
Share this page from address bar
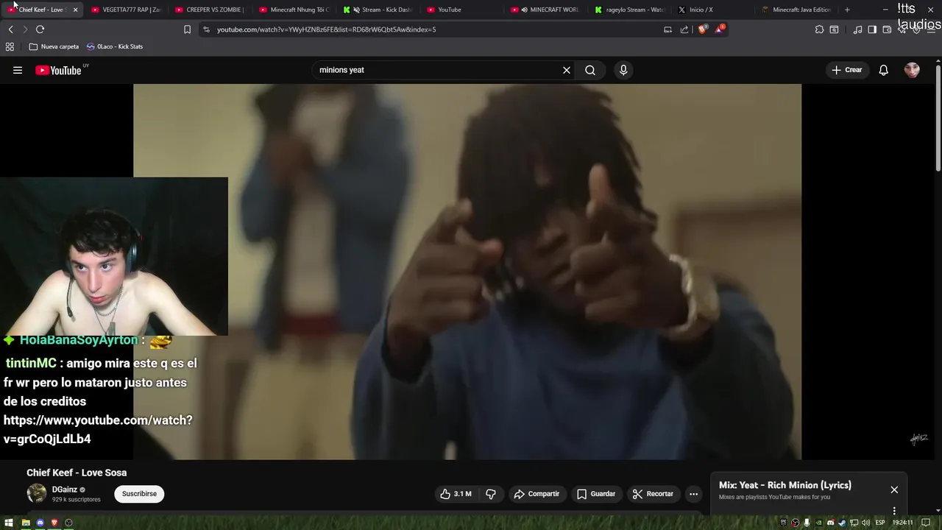[x=684, y=29]
